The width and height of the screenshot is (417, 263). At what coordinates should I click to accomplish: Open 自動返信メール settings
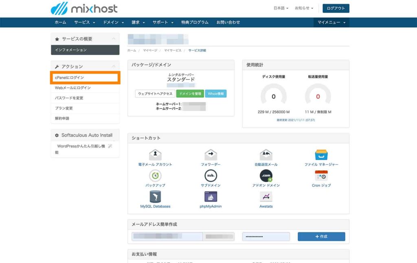pos(266,158)
